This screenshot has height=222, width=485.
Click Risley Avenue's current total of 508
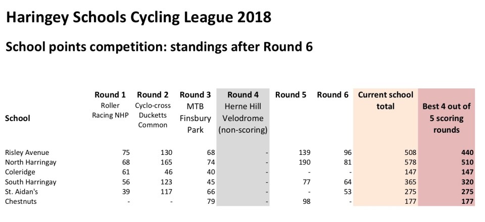tap(410, 152)
